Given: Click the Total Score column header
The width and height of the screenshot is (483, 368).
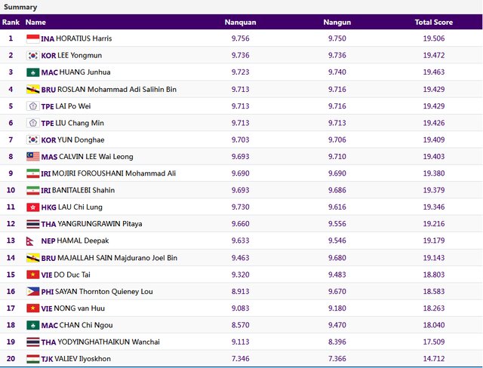Looking at the screenshot, I should 433,23.
